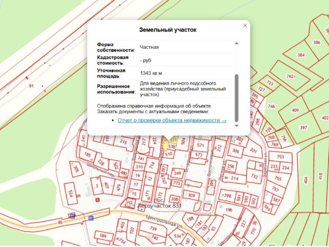Image resolution: width=329 pixels, height=247 pixels.
Task: Select parcel 309 on the map
Action: pos(191,195)
